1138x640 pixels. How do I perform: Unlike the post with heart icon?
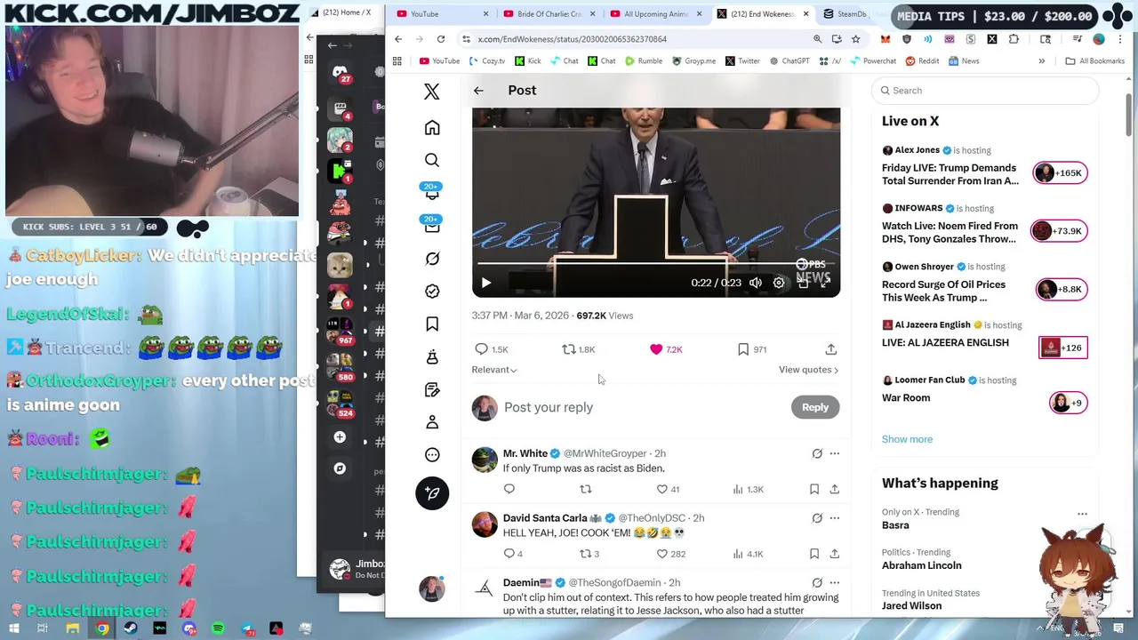click(656, 349)
